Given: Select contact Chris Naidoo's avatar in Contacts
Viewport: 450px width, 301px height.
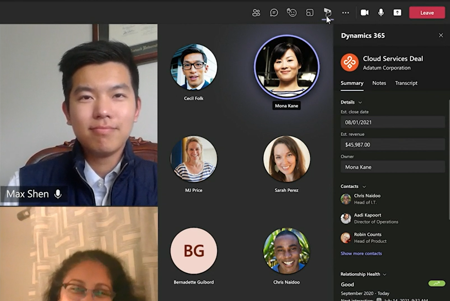Looking at the screenshot, I should [x=346, y=199].
